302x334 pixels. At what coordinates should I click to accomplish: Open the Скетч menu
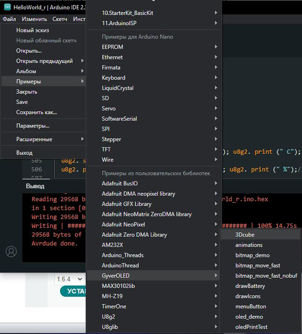pos(60,19)
